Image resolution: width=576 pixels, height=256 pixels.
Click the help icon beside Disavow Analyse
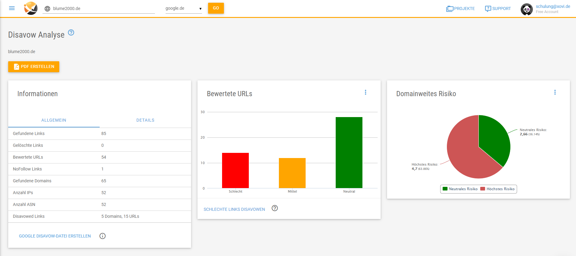point(71,33)
